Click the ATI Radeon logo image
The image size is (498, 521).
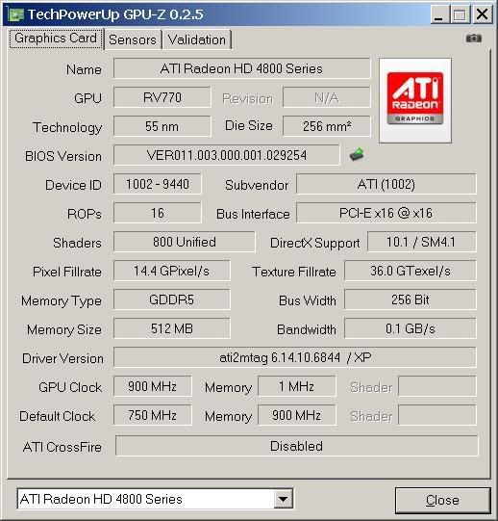(x=415, y=100)
